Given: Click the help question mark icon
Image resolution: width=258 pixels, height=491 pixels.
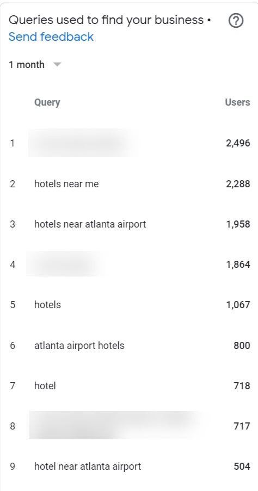Looking at the screenshot, I should (236, 21).
